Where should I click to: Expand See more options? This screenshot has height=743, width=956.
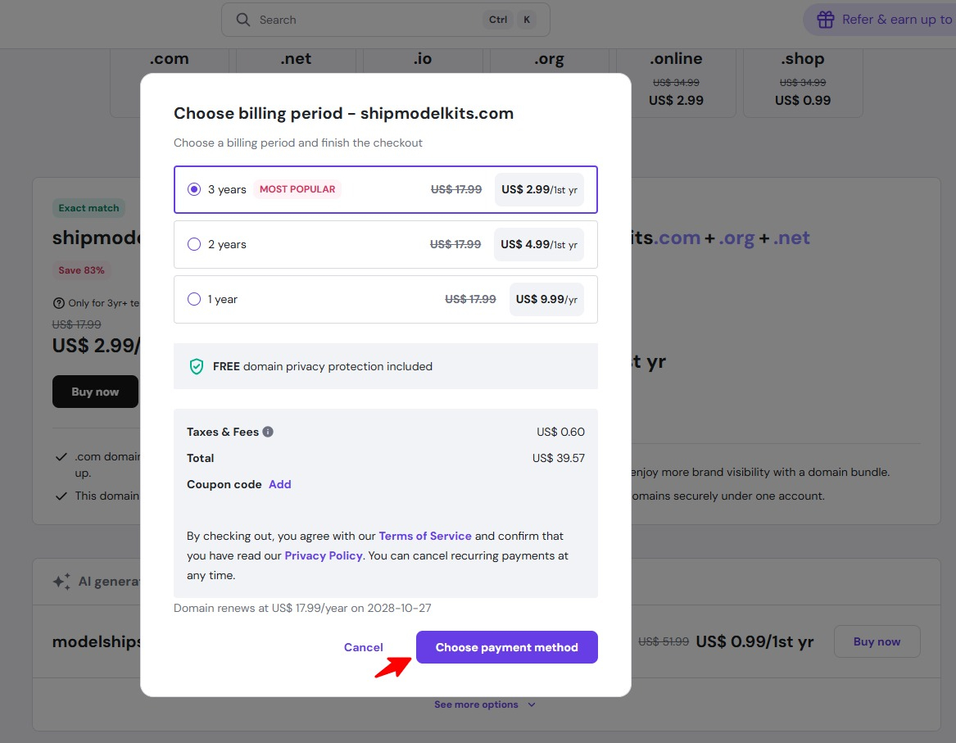click(476, 704)
